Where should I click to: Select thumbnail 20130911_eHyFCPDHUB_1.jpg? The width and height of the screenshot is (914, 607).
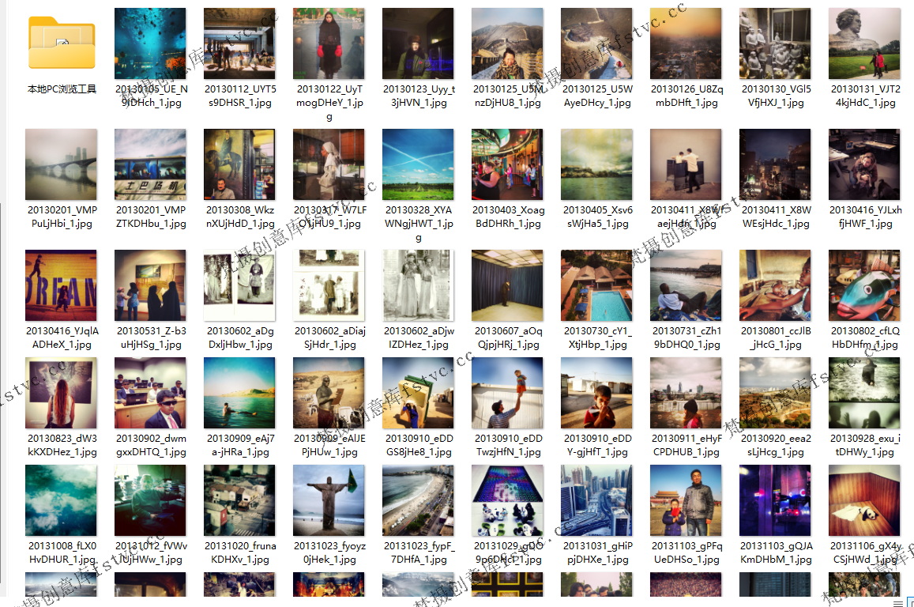coord(686,393)
